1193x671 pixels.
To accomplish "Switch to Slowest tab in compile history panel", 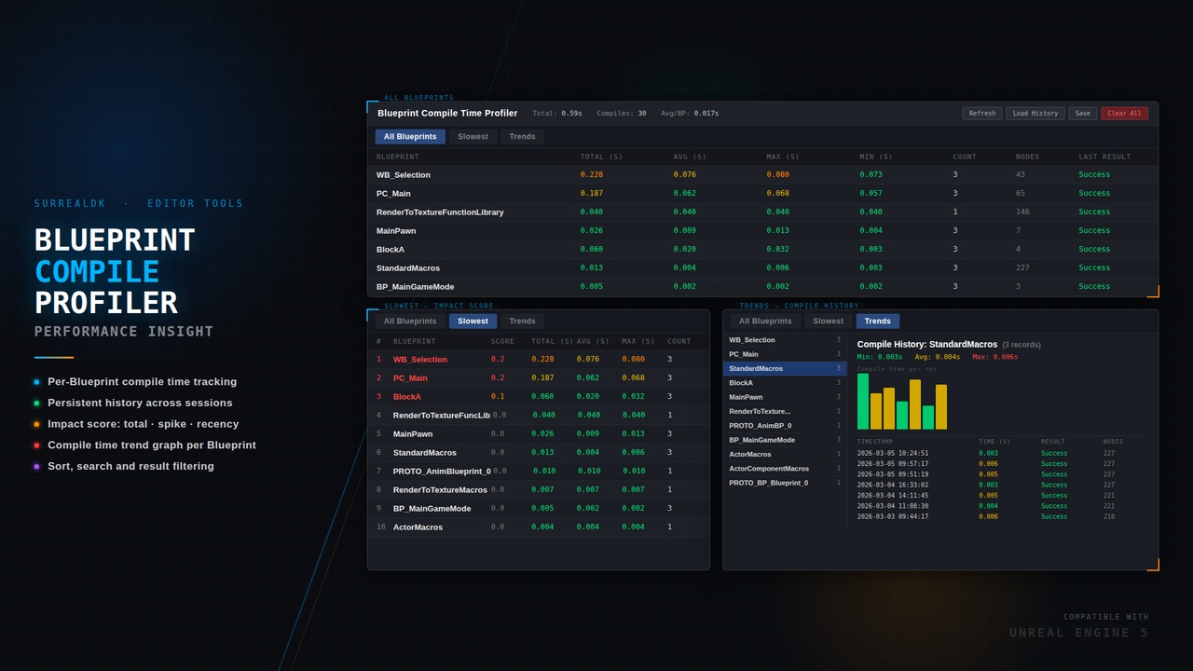I will (828, 322).
